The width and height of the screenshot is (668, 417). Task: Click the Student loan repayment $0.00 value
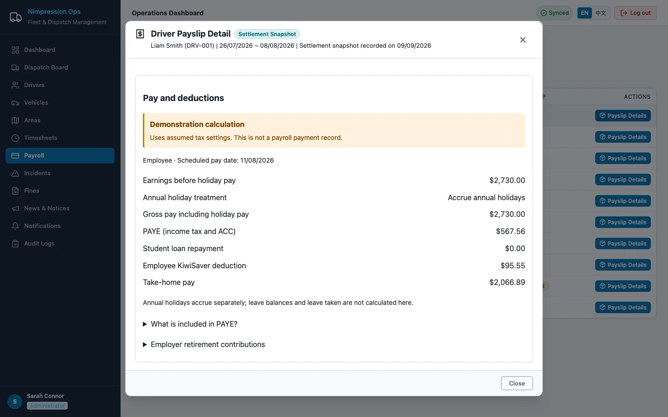(515, 249)
